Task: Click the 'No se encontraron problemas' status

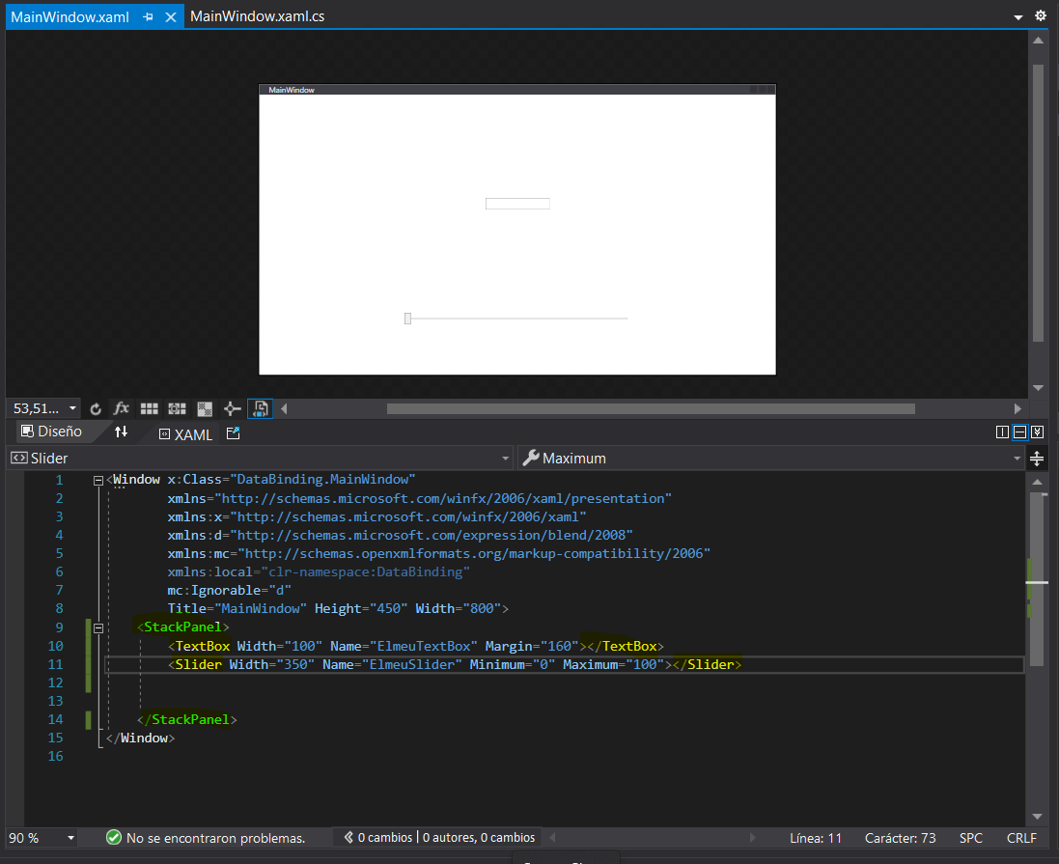Action: coord(205,838)
